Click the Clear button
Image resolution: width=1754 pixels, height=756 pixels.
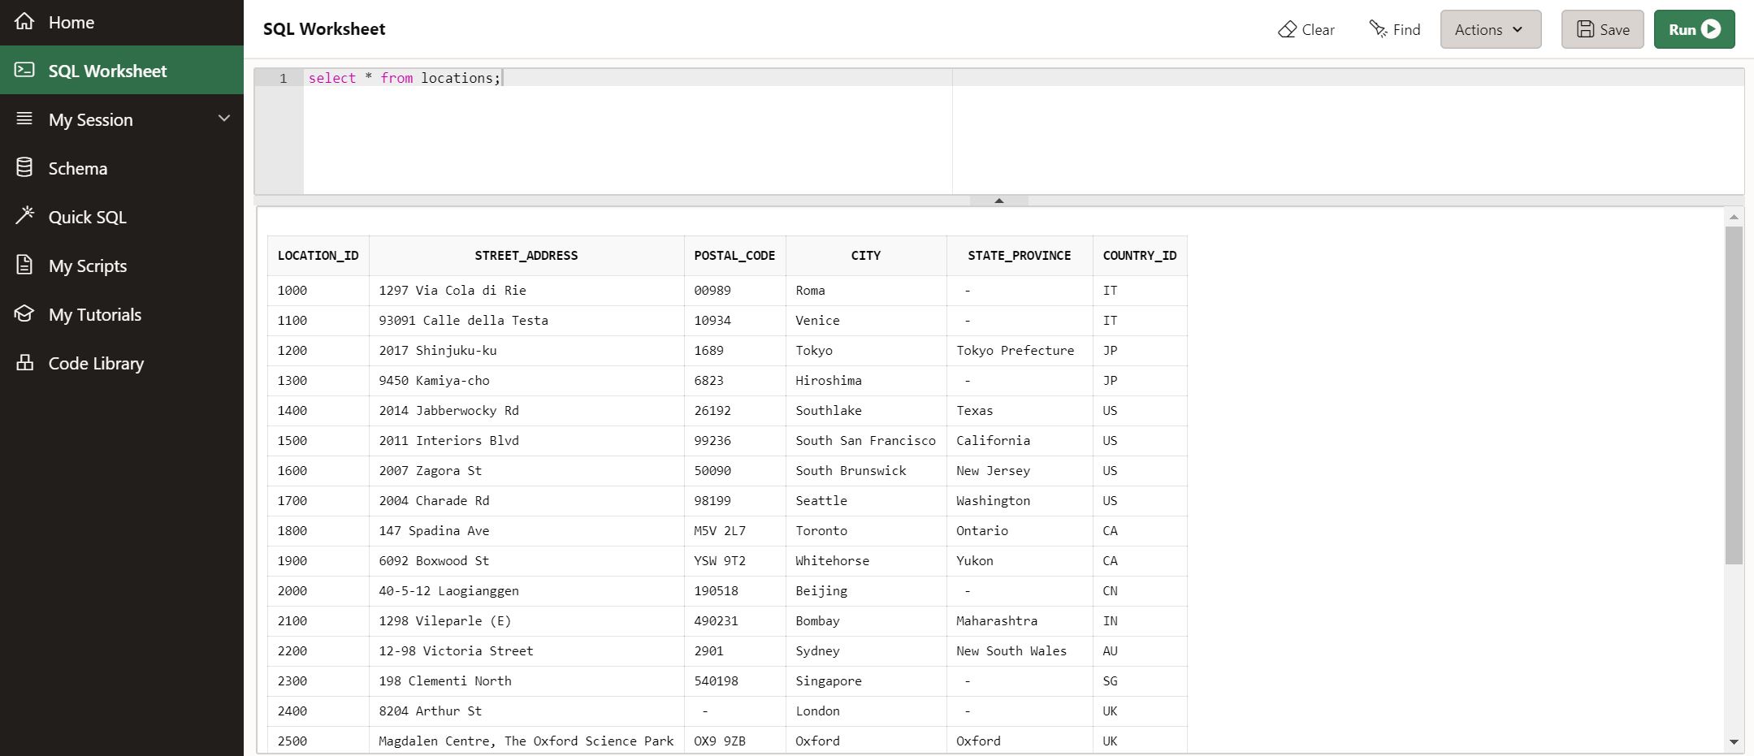(1306, 29)
